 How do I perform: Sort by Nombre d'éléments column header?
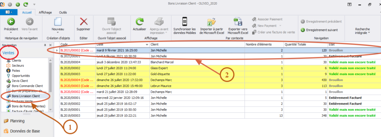(265, 44)
